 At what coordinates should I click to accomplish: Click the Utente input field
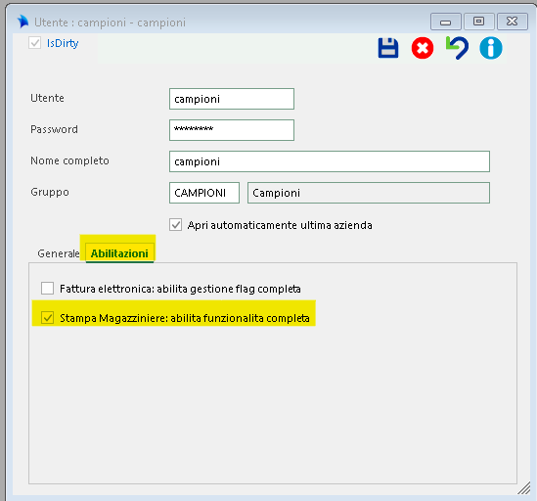coord(232,99)
